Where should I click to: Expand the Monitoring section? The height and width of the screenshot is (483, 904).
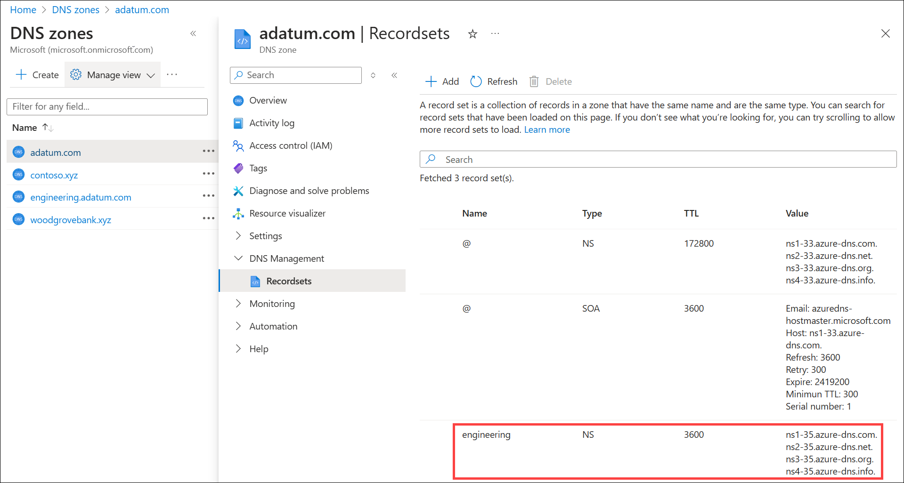tap(272, 304)
